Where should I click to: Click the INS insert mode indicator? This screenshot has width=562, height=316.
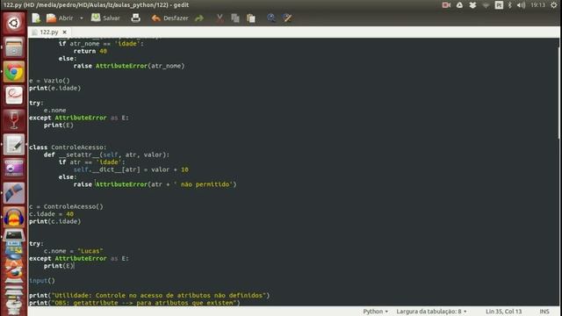point(544,312)
